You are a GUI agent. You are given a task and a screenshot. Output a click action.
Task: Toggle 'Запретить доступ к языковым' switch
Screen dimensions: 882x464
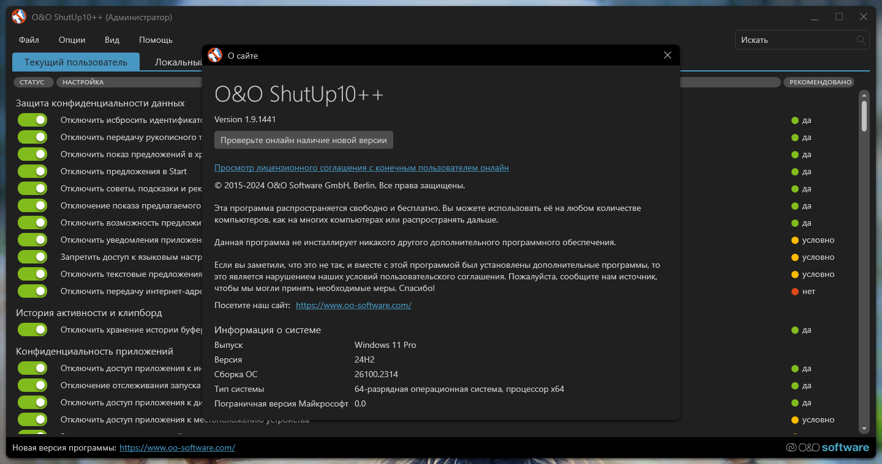pyautogui.click(x=32, y=257)
